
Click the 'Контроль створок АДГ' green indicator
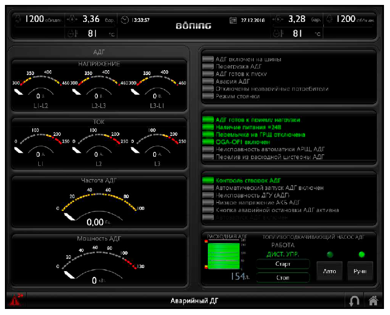208,180
